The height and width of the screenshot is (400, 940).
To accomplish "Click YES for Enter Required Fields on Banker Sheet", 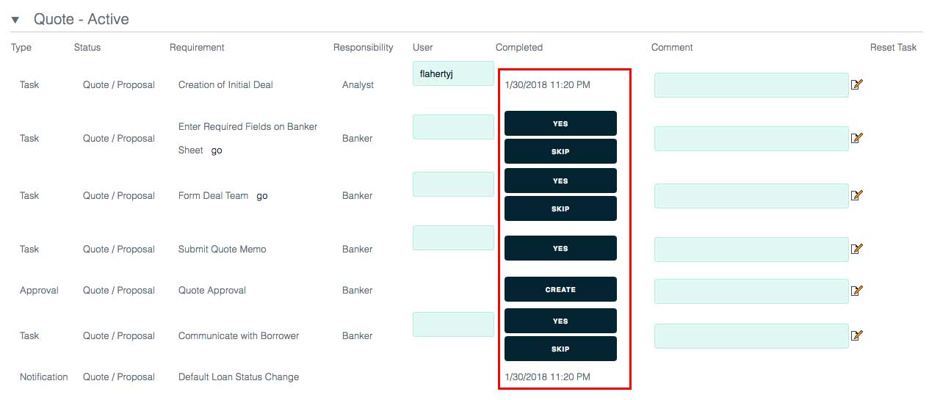I will point(560,123).
